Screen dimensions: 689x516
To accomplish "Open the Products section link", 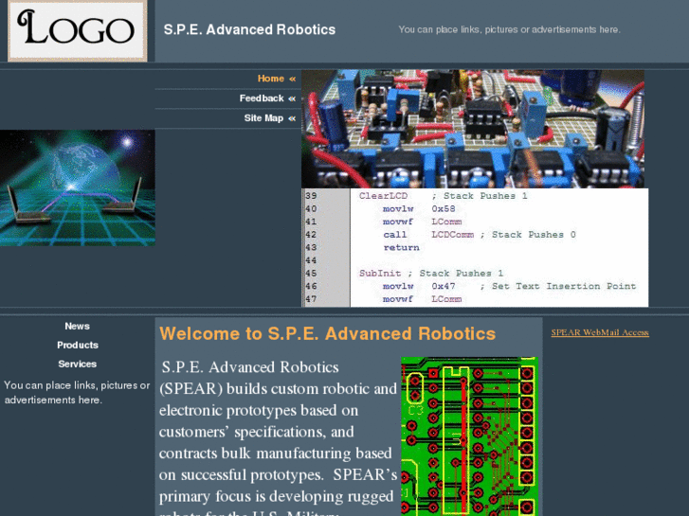I will tap(78, 346).
